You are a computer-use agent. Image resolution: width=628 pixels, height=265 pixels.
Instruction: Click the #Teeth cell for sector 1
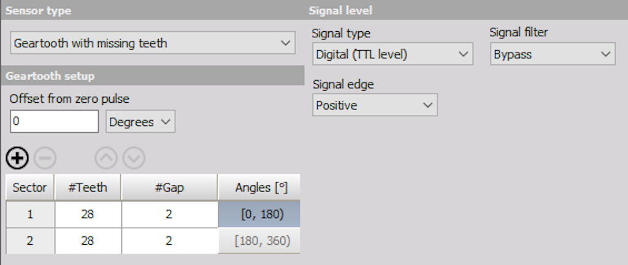click(88, 214)
